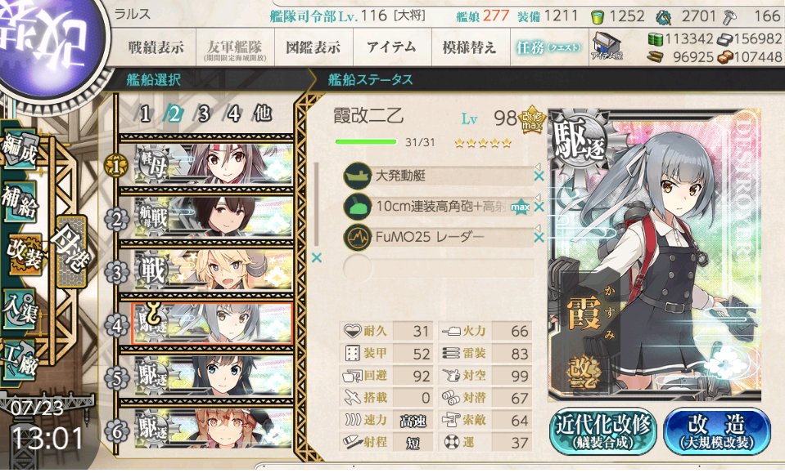Return to 母港 home port button
The image size is (785, 473).
click(72, 252)
